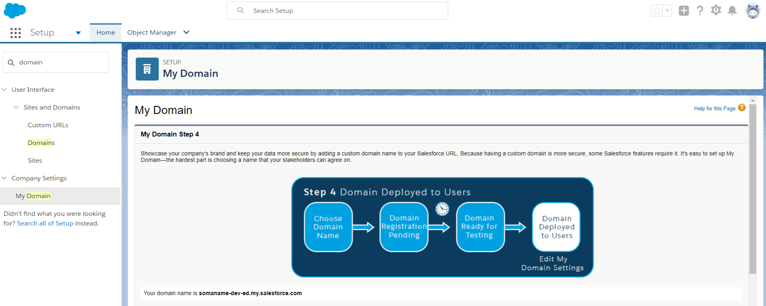Click the favorites star icon
The image size is (766, 306).
[657, 11]
